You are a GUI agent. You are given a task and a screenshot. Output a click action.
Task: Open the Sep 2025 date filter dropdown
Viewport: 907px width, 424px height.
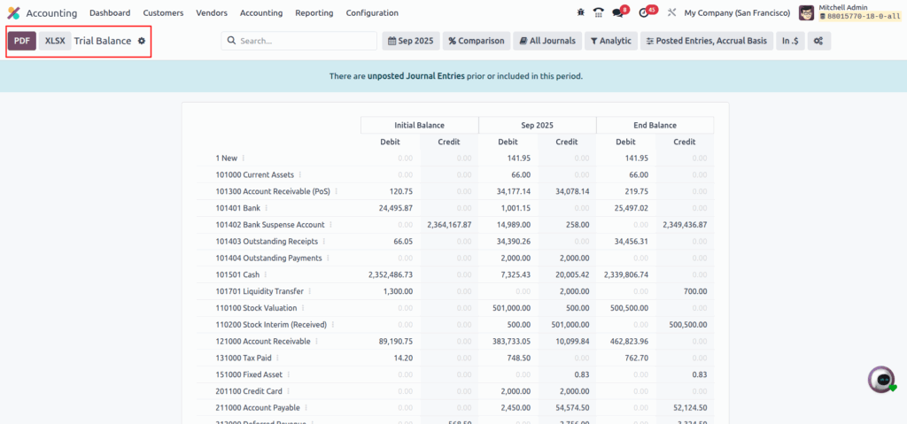pos(411,41)
